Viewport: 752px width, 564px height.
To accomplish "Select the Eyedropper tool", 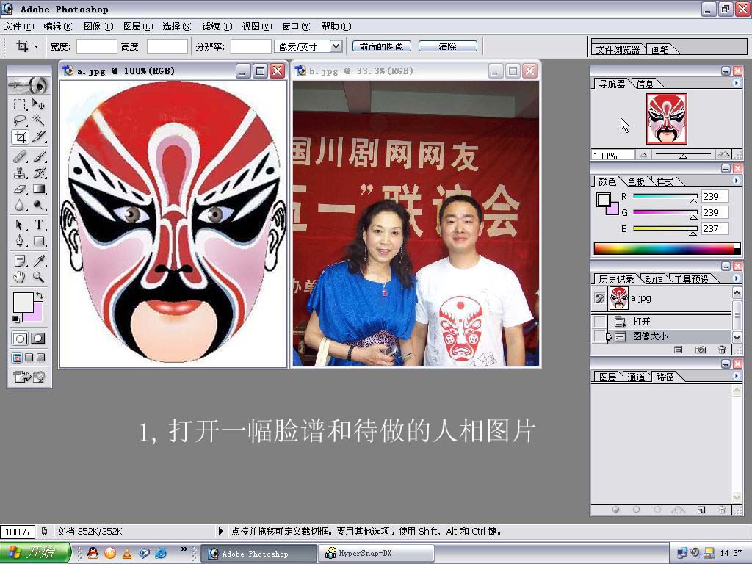I will point(39,261).
